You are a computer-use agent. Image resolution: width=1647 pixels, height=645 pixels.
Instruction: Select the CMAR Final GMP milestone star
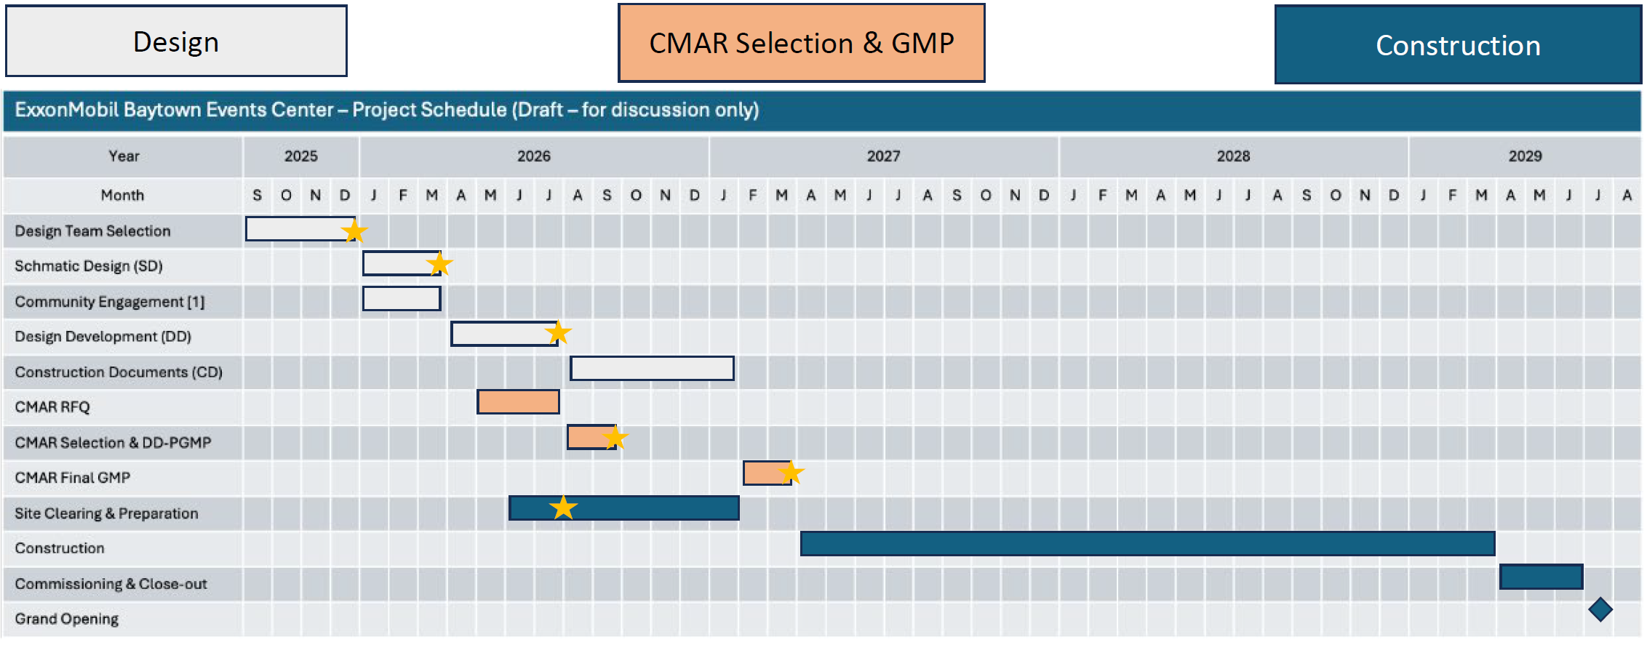point(791,473)
